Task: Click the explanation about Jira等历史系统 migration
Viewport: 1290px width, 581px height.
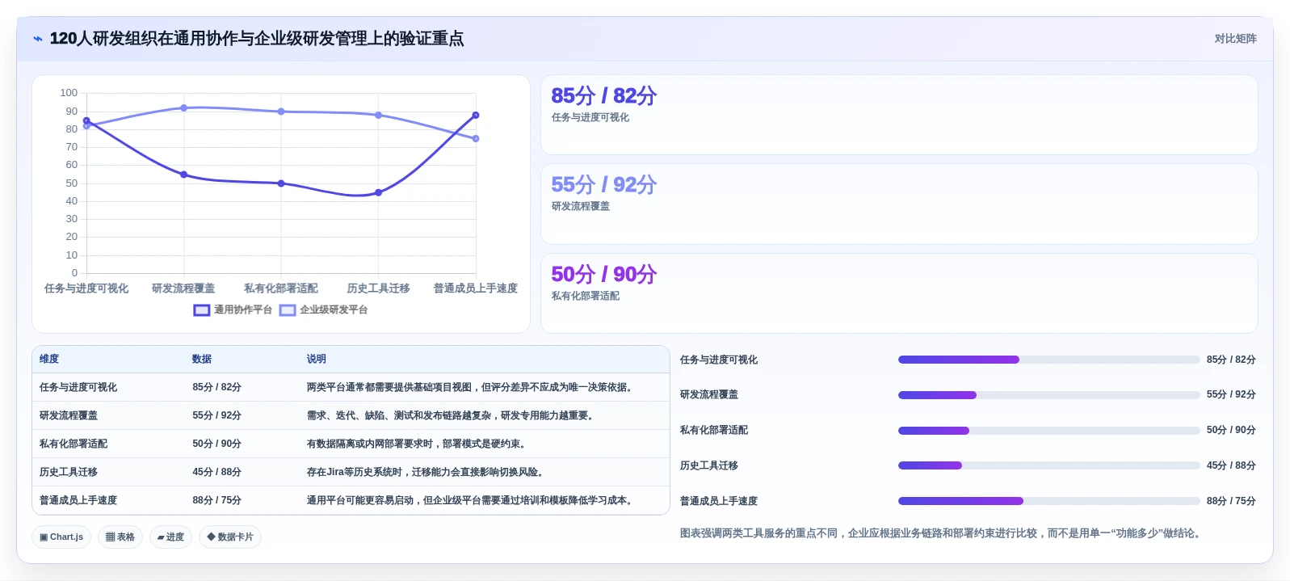Action: click(x=426, y=473)
